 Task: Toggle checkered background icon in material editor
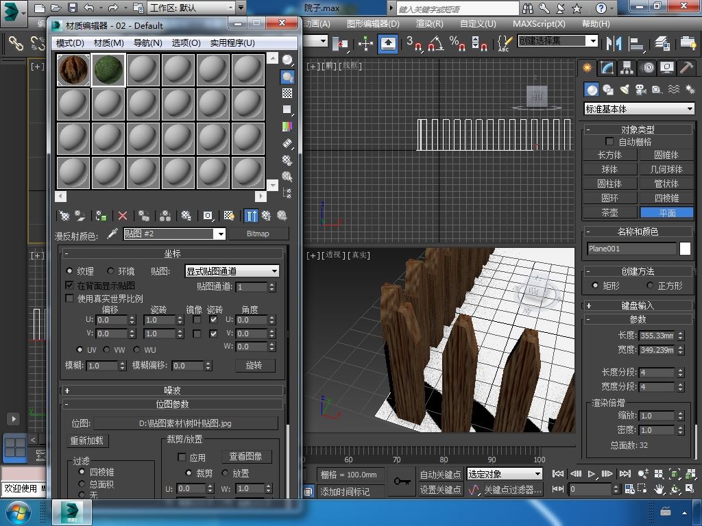pyautogui.click(x=287, y=93)
